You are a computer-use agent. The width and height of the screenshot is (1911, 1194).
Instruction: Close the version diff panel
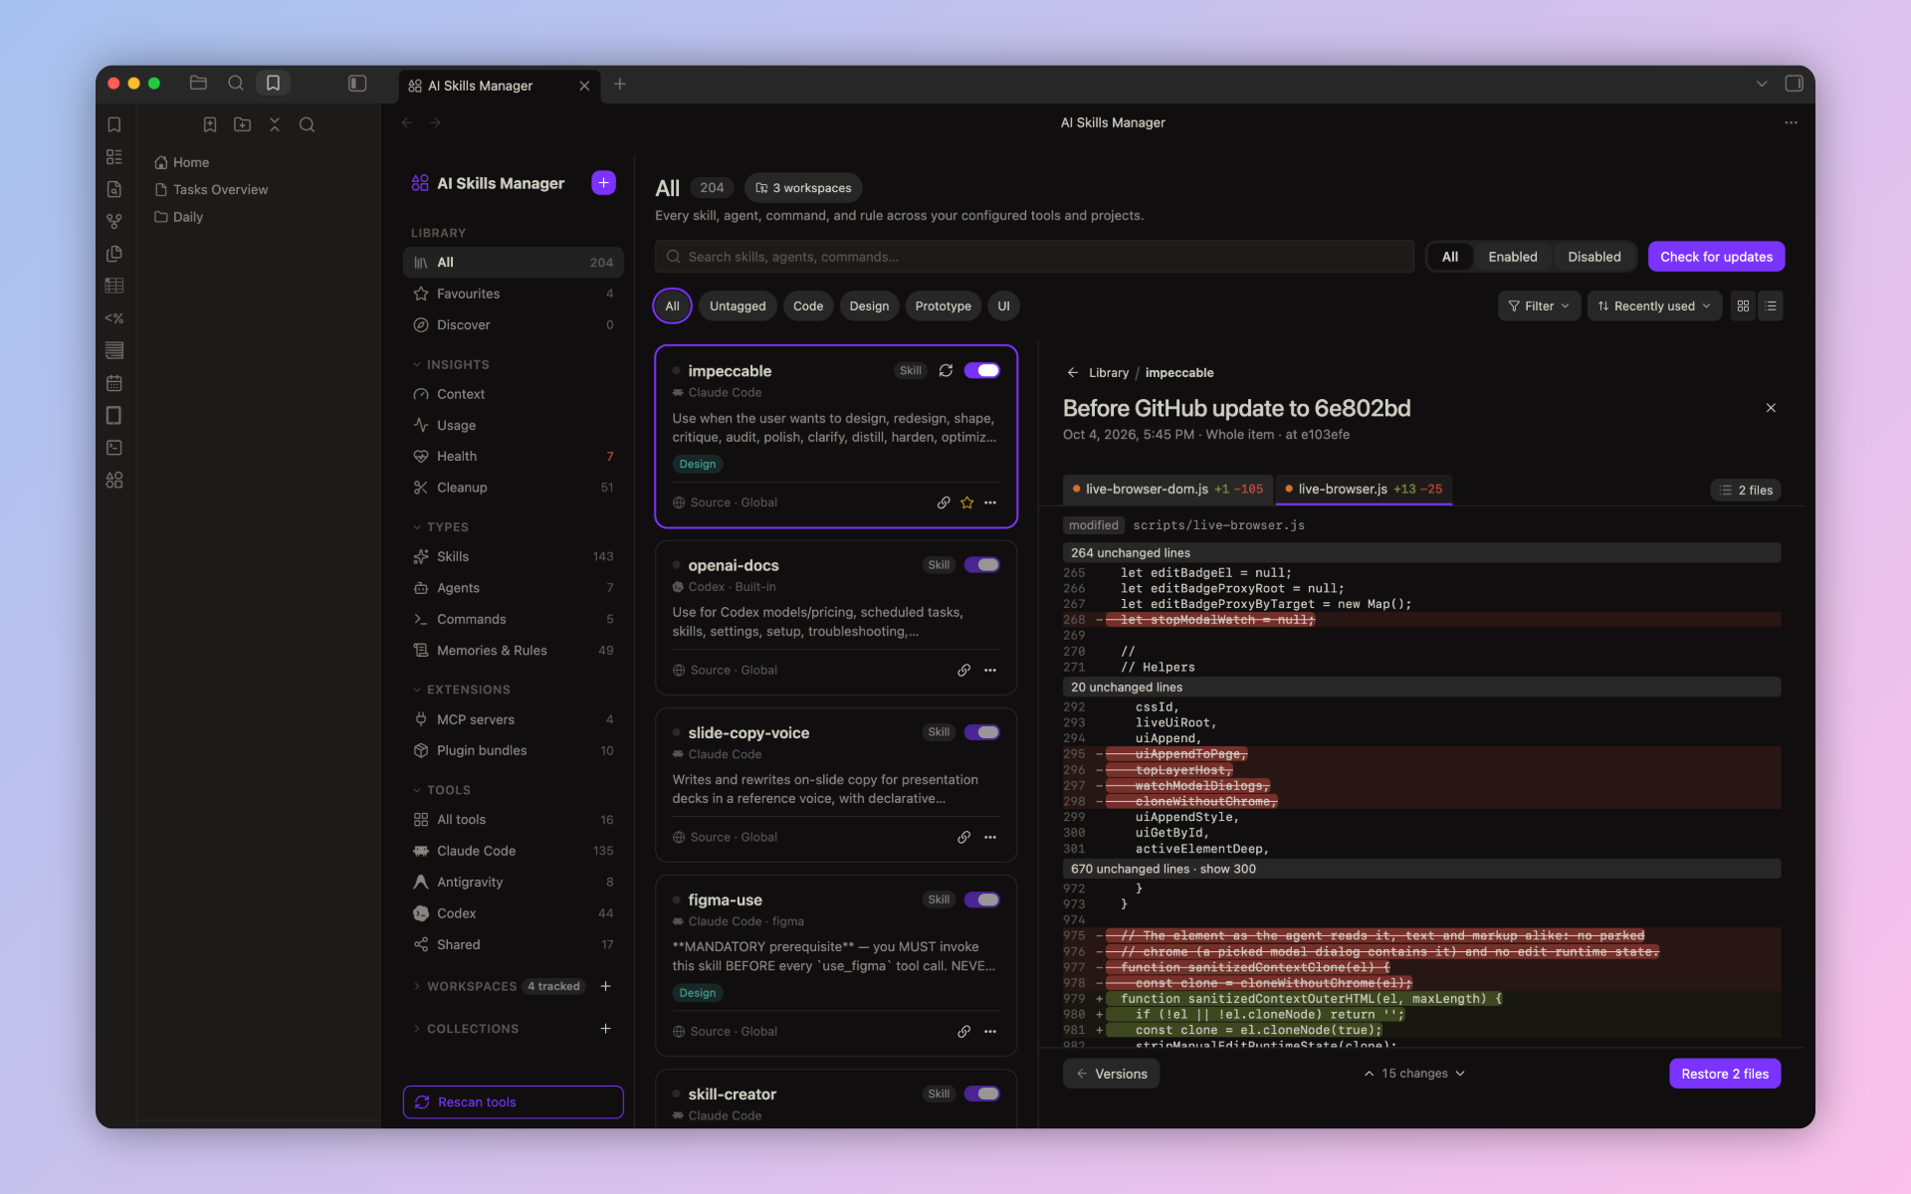[1771, 408]
